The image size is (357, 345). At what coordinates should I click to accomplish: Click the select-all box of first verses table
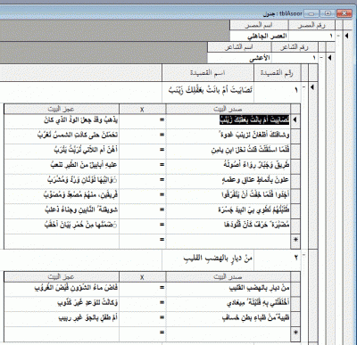(295, 109)
